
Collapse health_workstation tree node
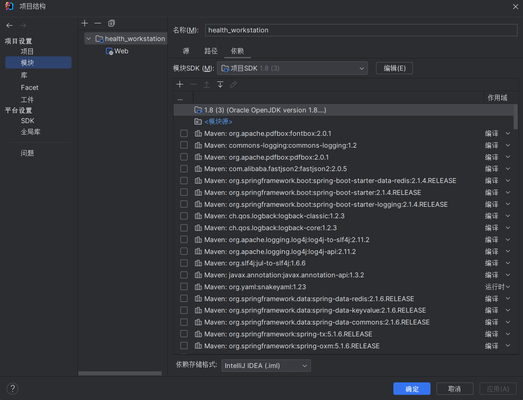(89, 39)
